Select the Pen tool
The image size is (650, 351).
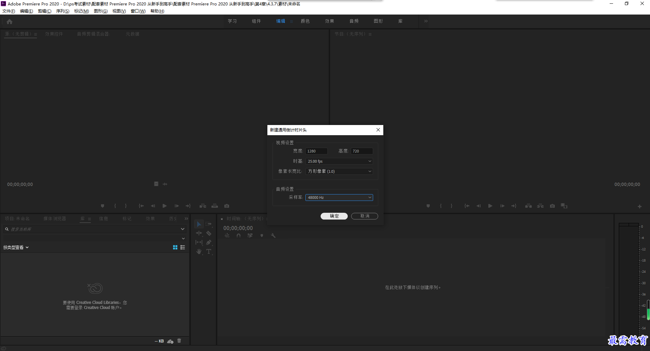tap(209, 242)
